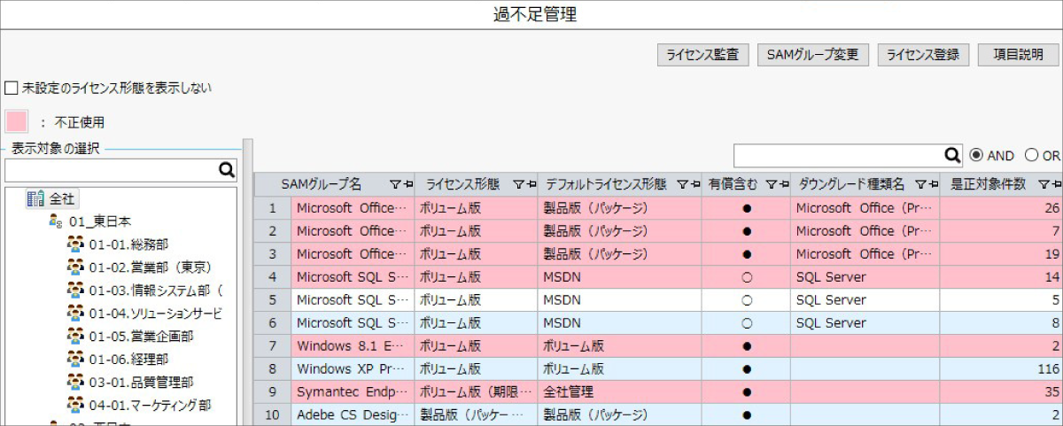The width and height of the screenshot is (1063, 426).
Task: Pin the ダウングレード種類名 column
Action: 934,185
